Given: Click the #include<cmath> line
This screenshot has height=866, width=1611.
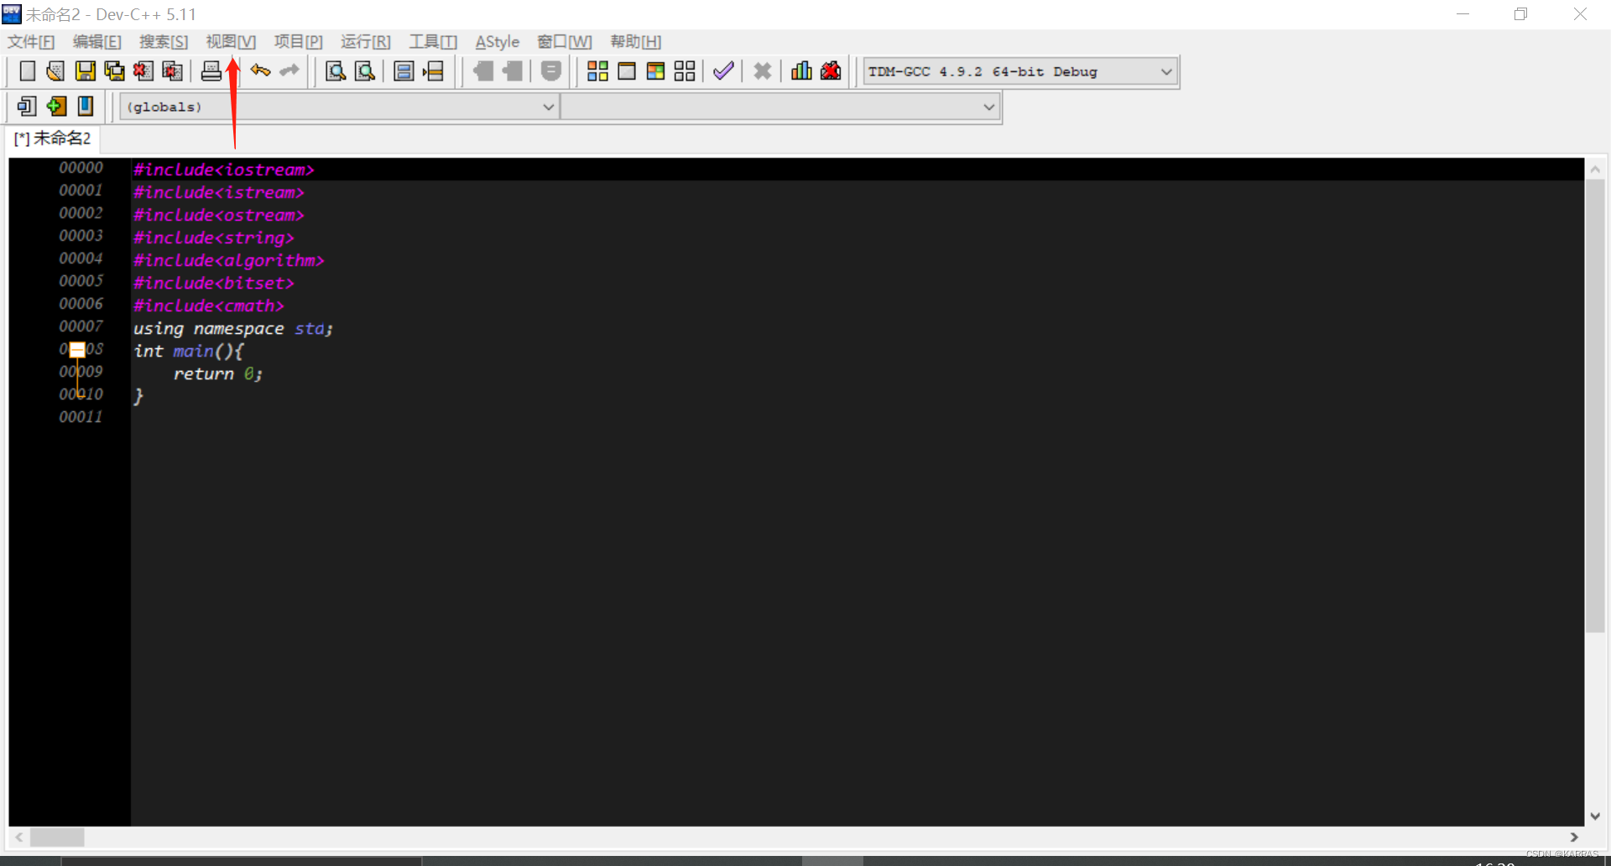Looking at the screenshot, I should pyautogui.click(x=208, y=305).
